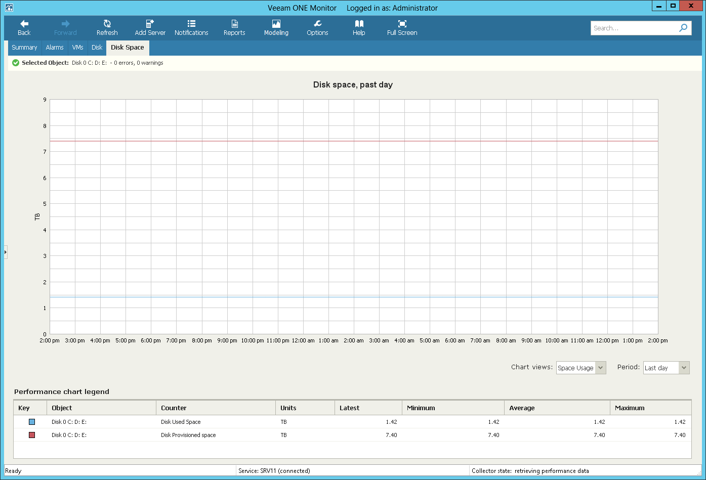Sort legend by Maximum column header
The width and height of the screenshot is (706, 480).
(650, 408)
